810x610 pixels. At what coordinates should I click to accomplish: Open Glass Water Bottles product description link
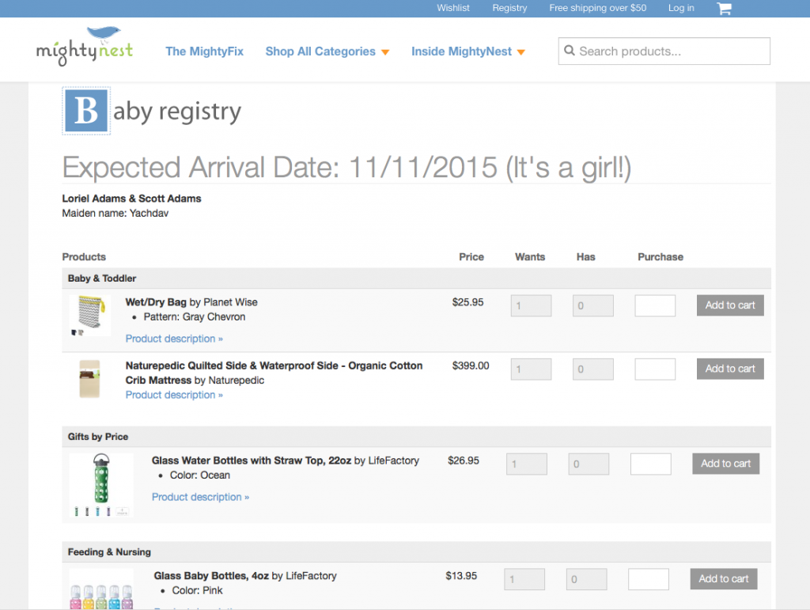point(200,497)
